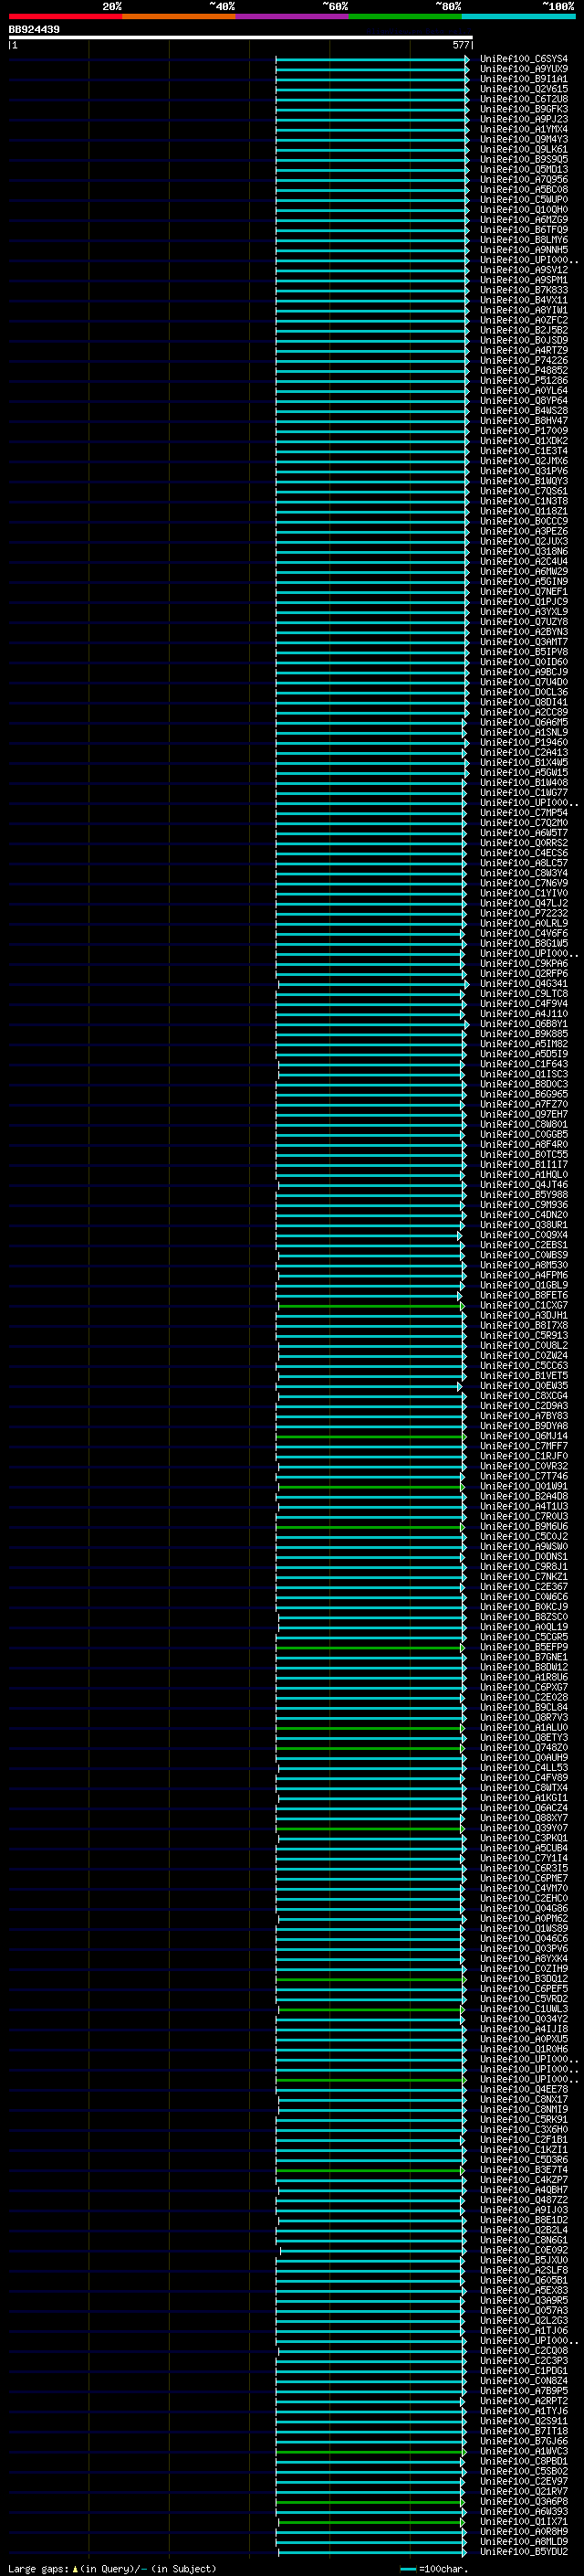Screen dimensions: 584x2576
Task: Select hit label UniRef100_C1UWL3
Action: (x=524, y=2009)
